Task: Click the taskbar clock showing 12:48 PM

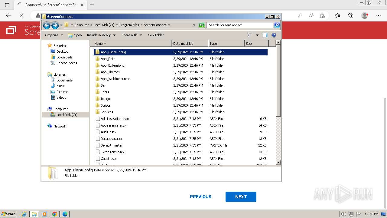Action: [x=371, y=214]
